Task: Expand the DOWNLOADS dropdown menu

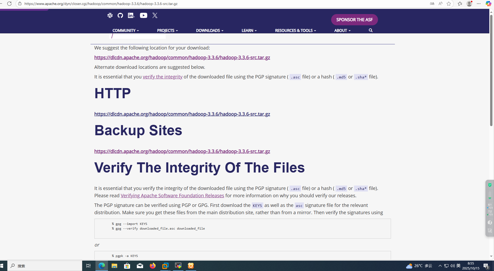Action: (x=210, y=30)
